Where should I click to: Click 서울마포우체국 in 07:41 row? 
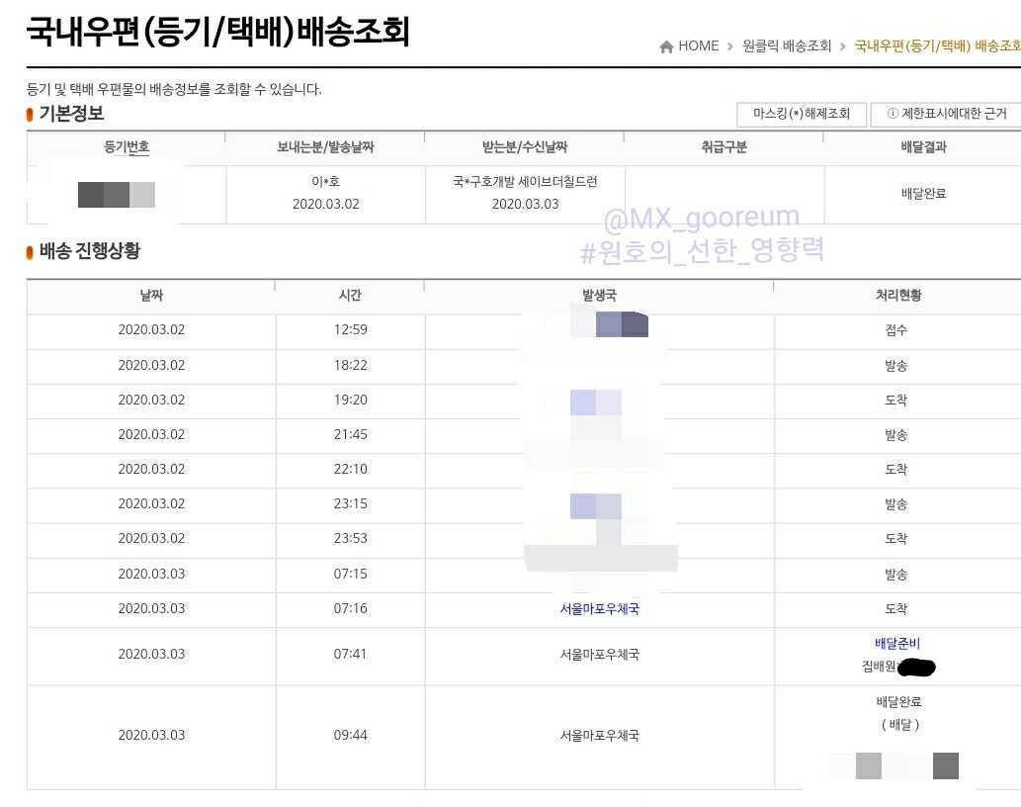point(599,655)
